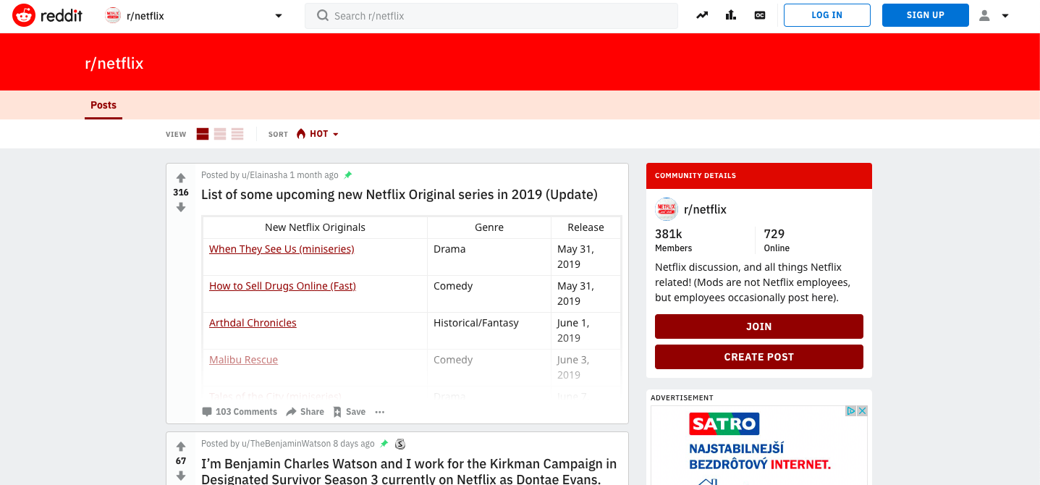
Task: Click the ellipsis more options icon
Action: tap(380, 412)
